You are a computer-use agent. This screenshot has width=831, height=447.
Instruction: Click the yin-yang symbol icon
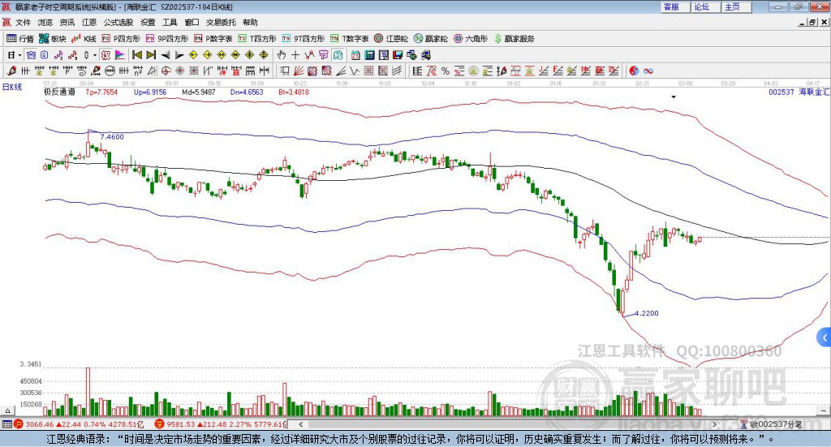point(634,71)
